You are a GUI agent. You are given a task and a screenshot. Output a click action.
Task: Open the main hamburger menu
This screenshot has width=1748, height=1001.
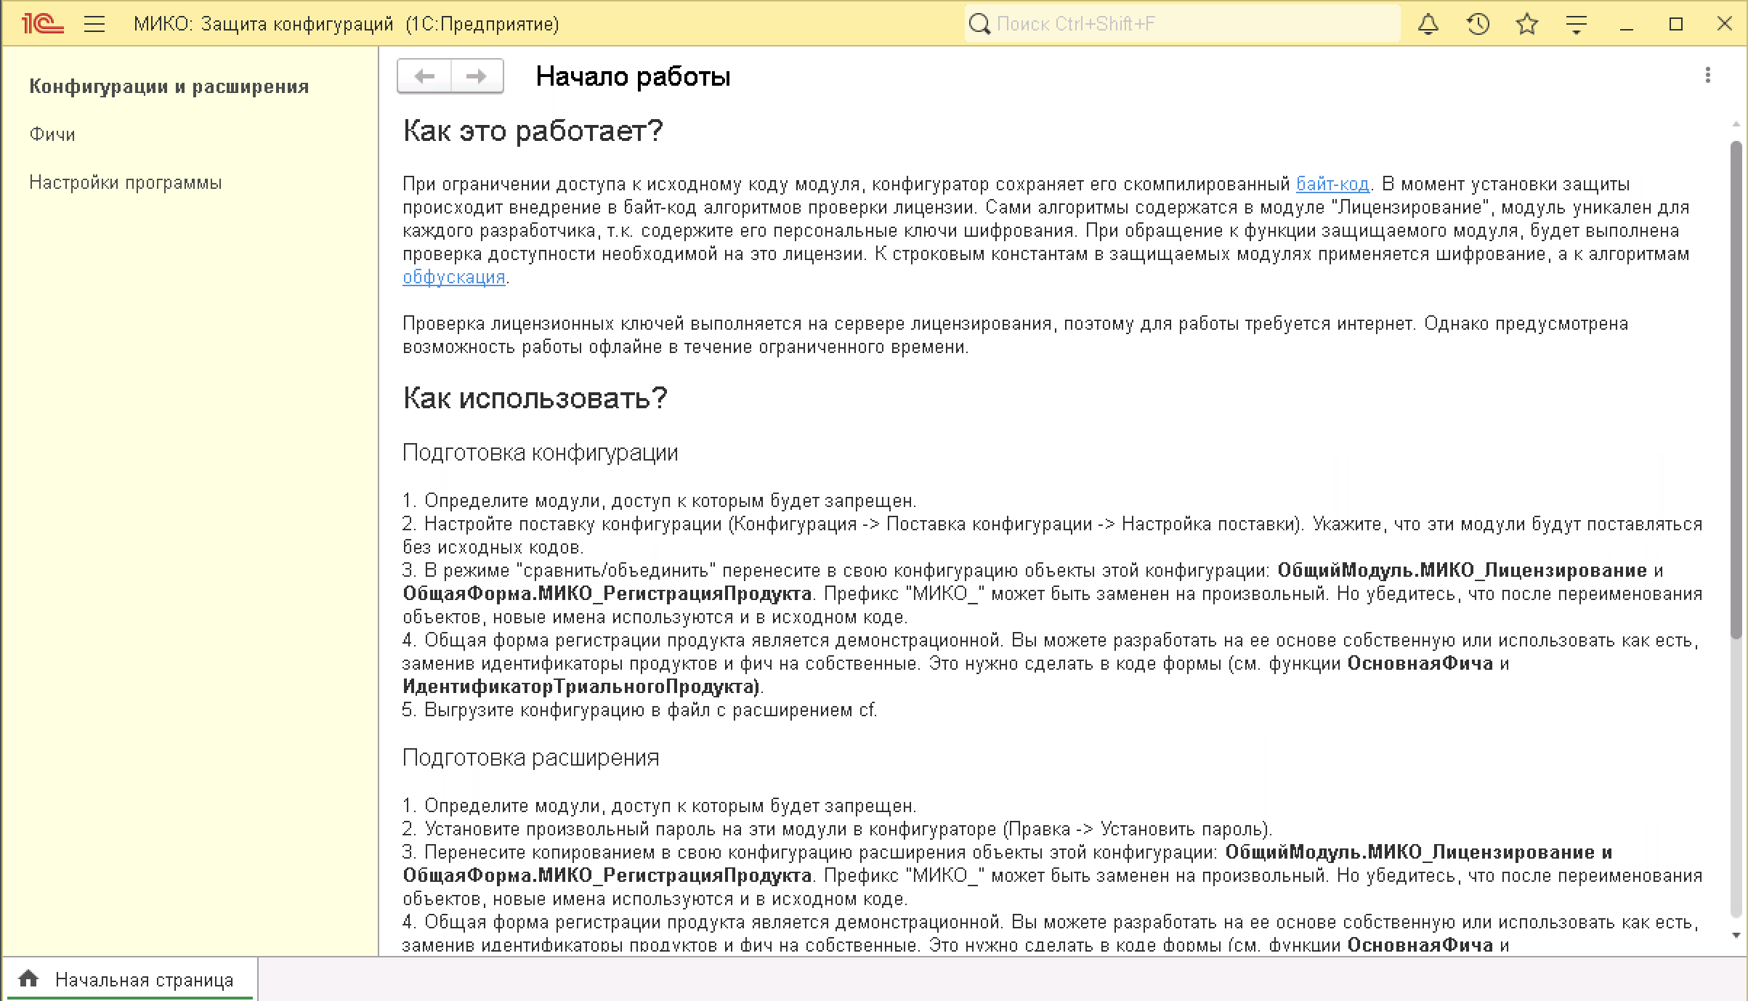point(94,24)
